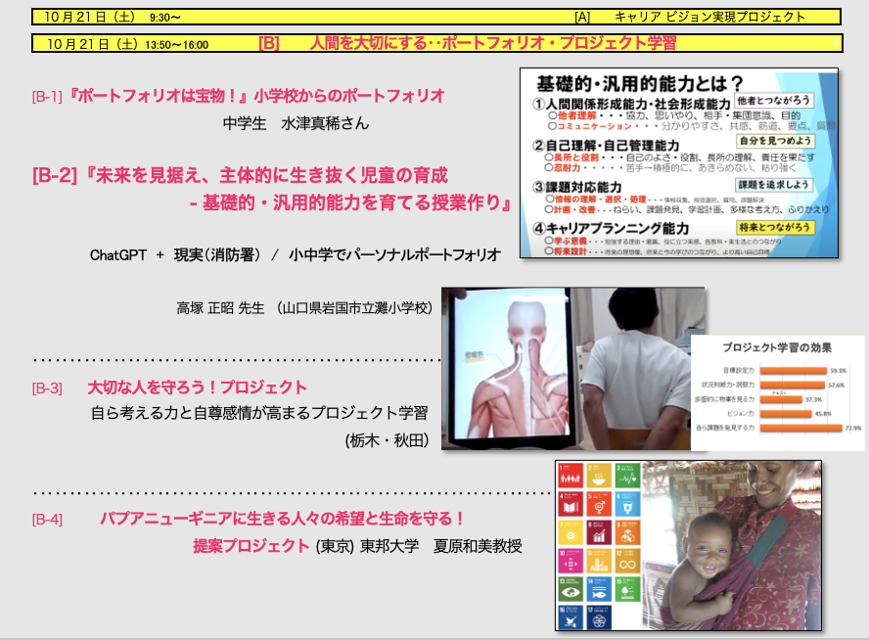Screen dimensions: 869x640
Task: Select the SDG goal 8 growth chart tile
Action: tap(599, 532)
